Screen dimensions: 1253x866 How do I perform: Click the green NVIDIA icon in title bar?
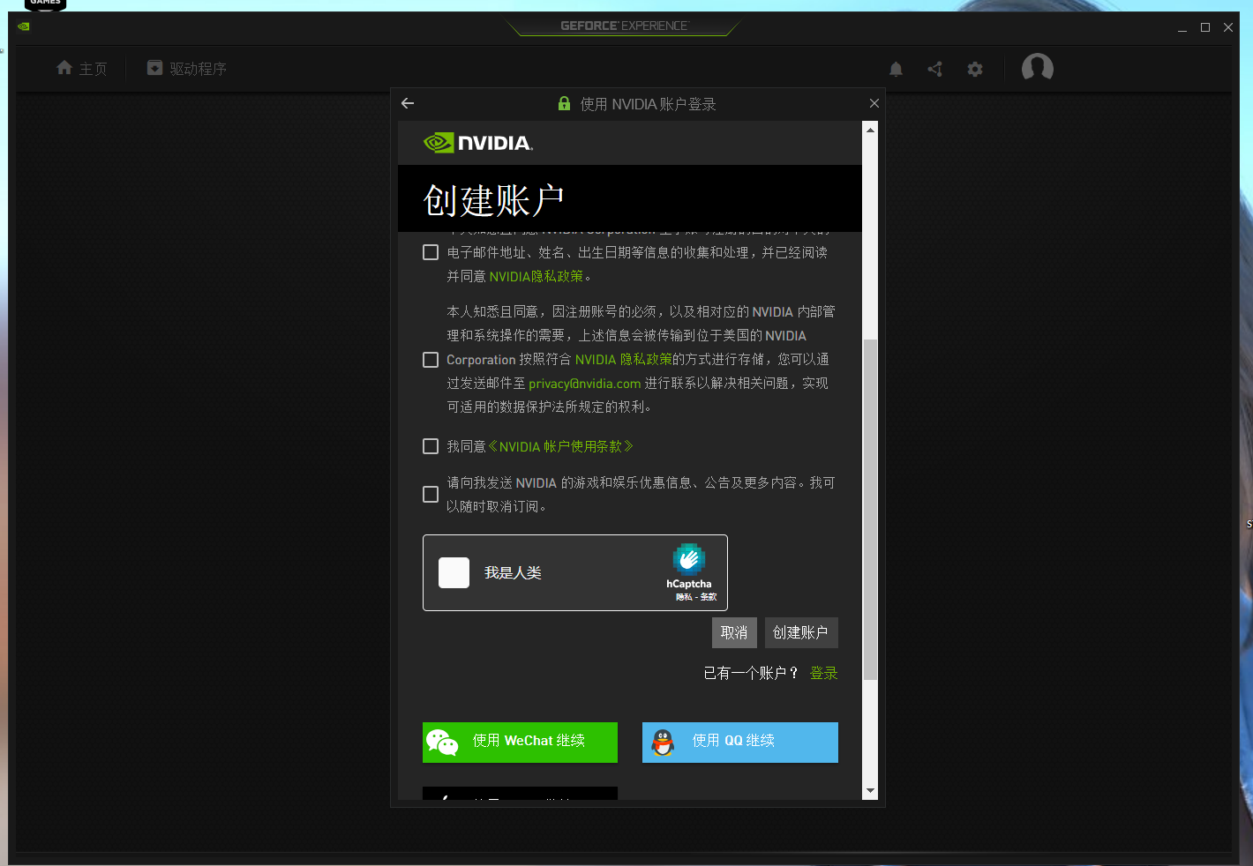point(23,26)
